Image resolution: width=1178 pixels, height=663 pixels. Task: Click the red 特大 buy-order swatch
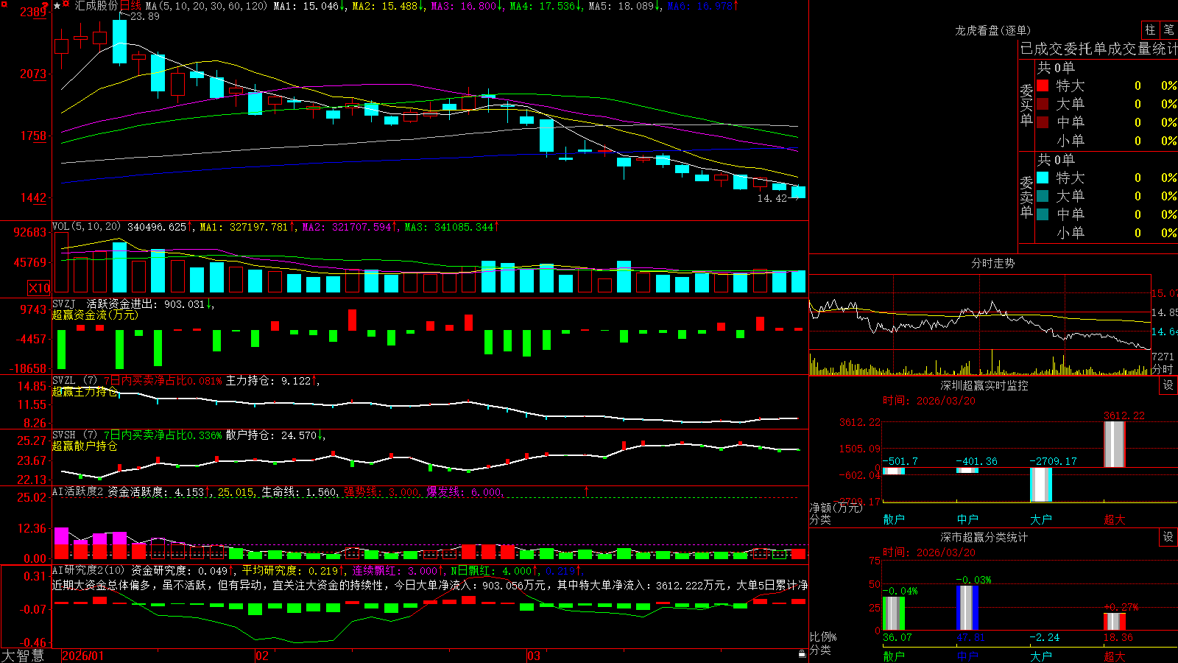1043,85
